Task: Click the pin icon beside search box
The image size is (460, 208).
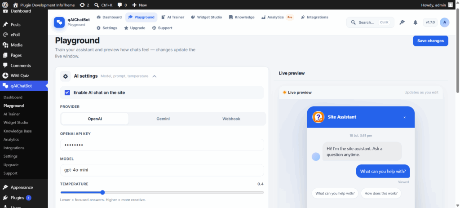Action: (402, 22)
